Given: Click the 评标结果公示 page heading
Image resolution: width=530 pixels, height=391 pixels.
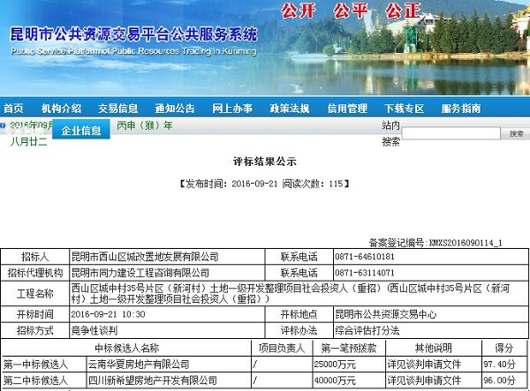Looking at the screenshot, I should coord(264,162).
